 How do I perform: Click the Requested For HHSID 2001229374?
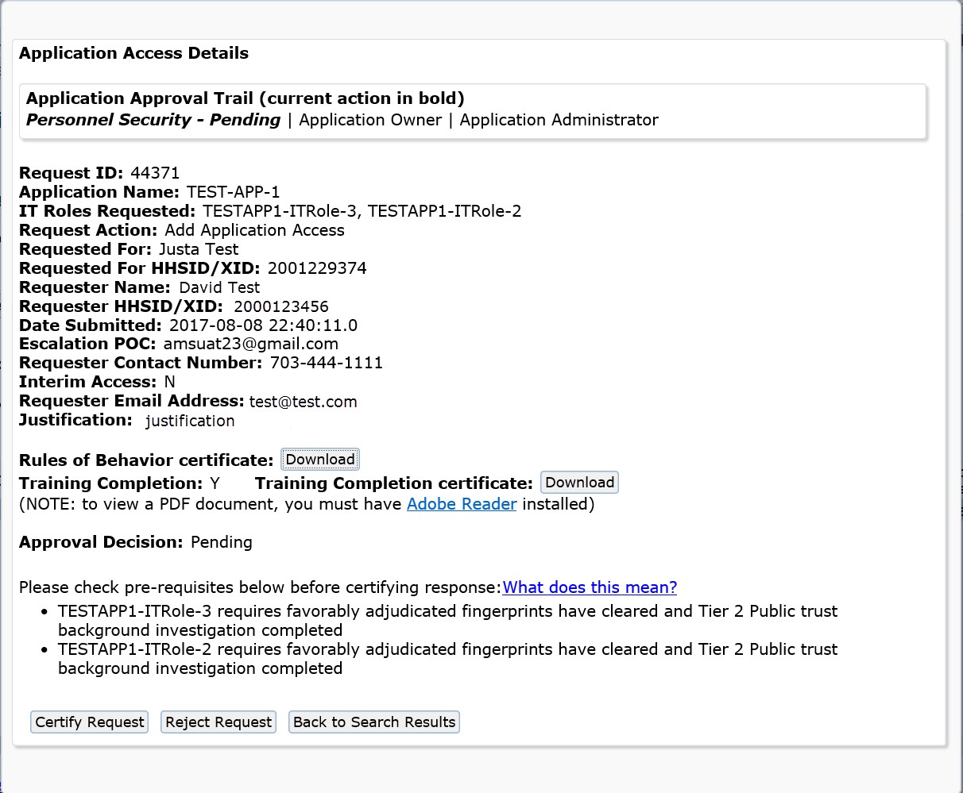[x=317, y=268]
